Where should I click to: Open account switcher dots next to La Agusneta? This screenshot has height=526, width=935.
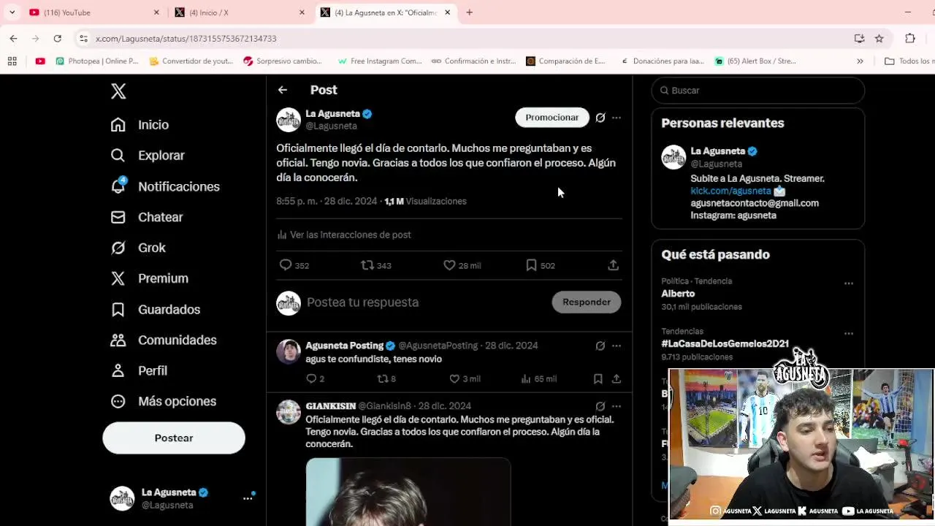(x=248, y=498)
